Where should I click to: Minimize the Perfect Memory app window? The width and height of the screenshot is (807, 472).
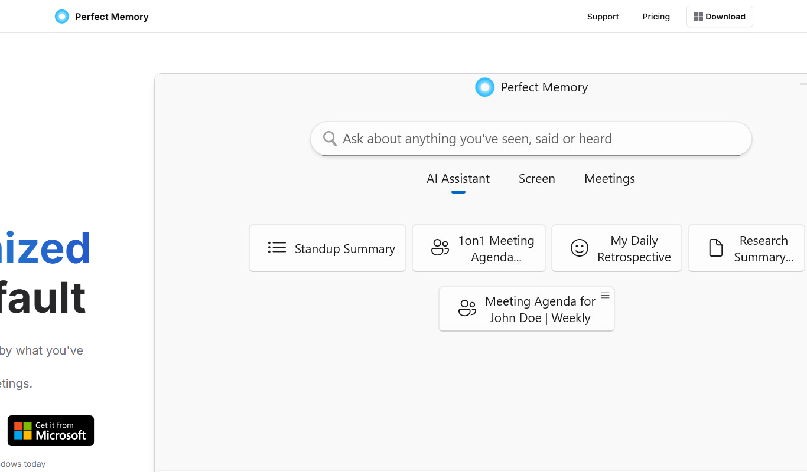[803, 84]
